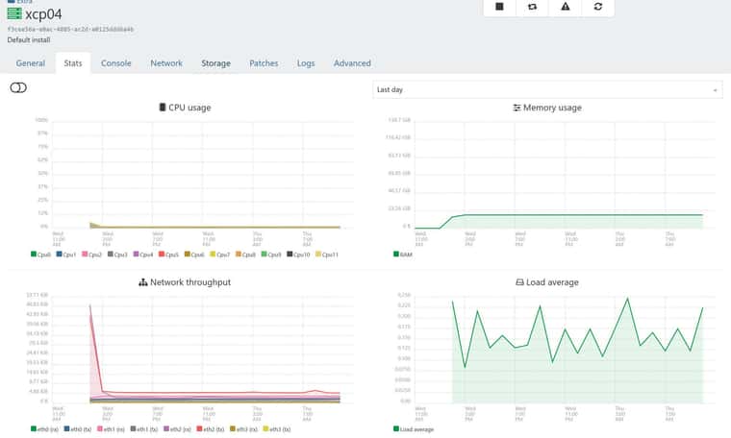The width and height of the screenshot is (731, 438).
Task: Toggle the stats view switch under the tabs
Action: point(18,87)
